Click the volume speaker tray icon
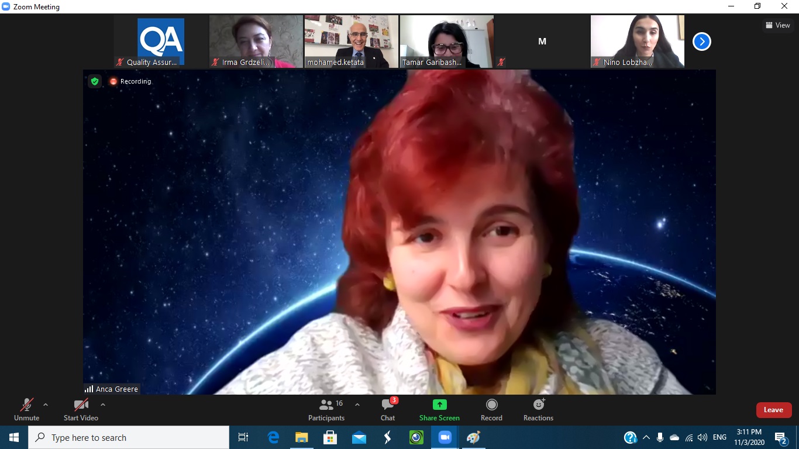Screen dimensions: 799x449 pos(702,437)
